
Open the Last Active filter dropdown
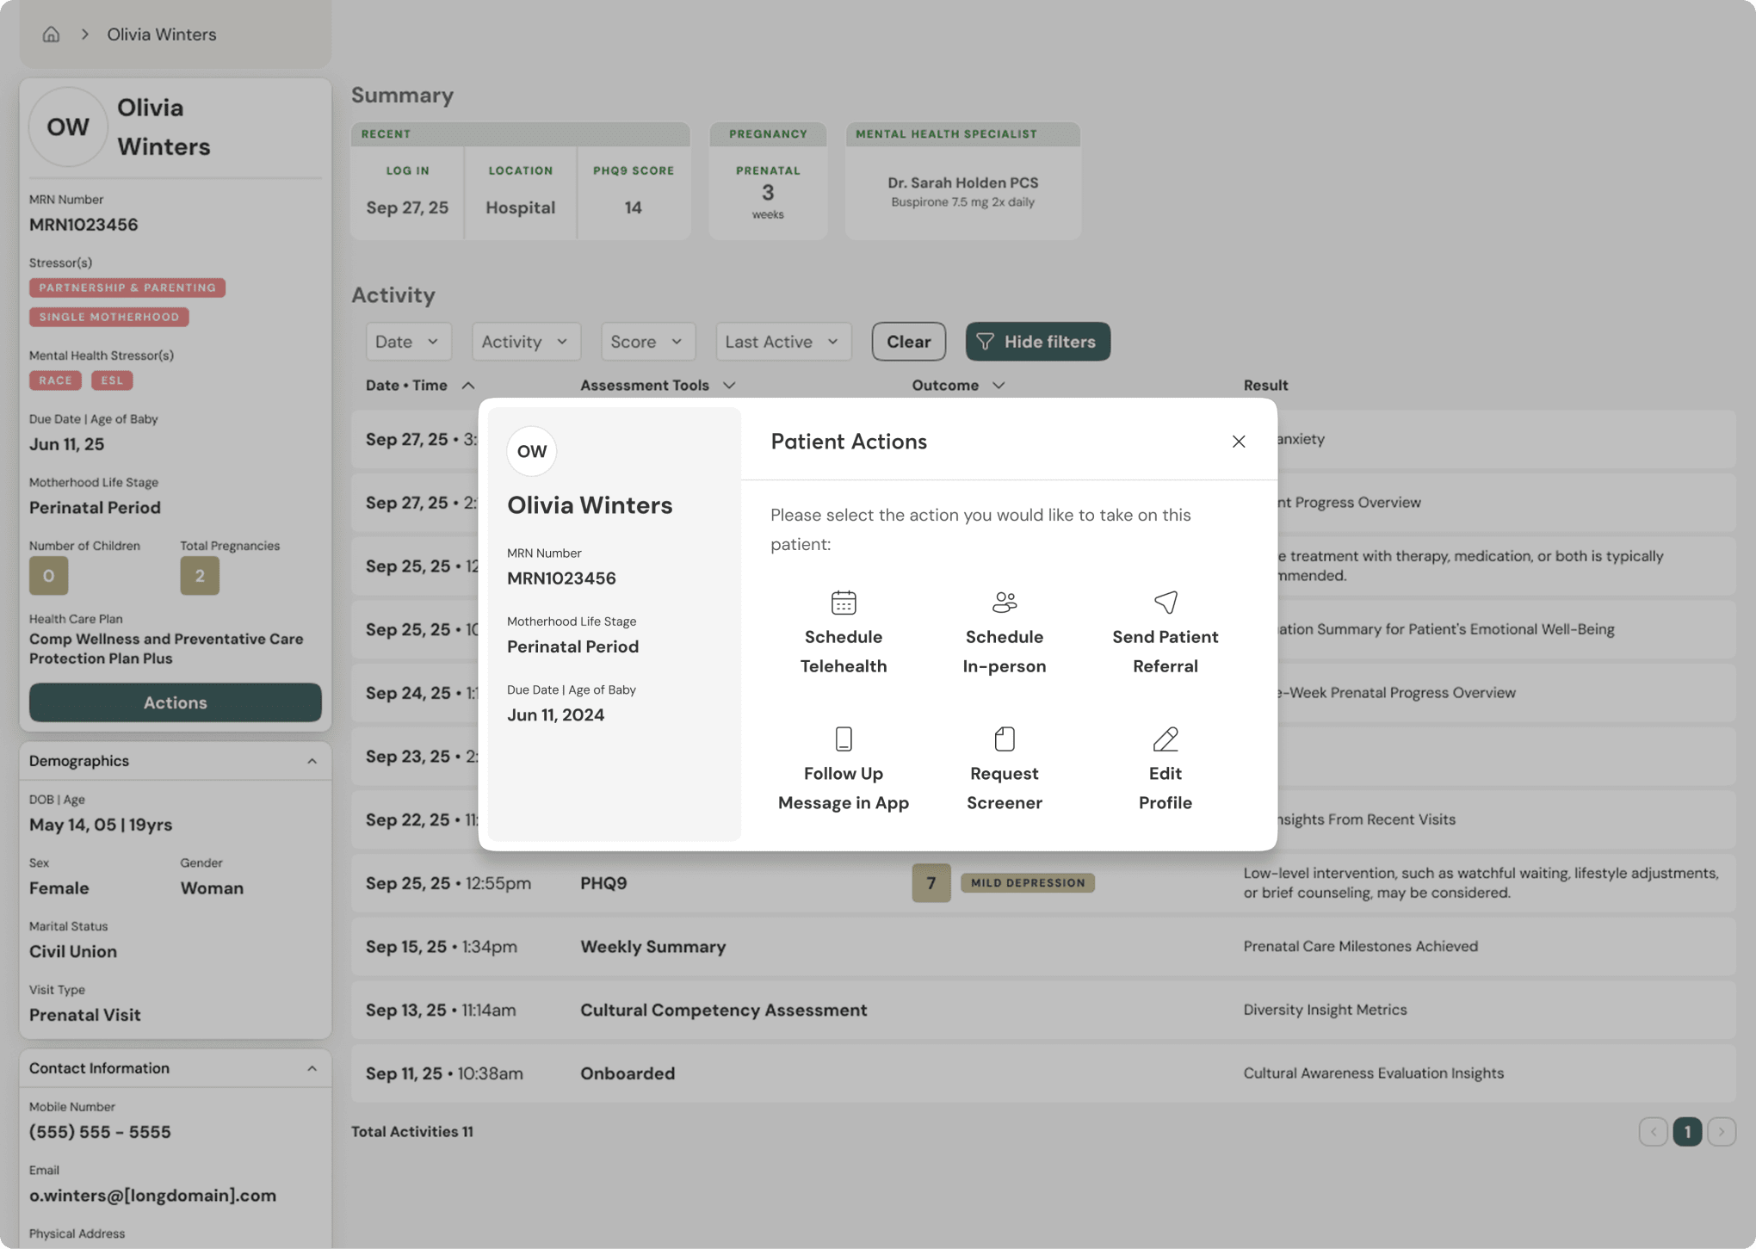782,342
